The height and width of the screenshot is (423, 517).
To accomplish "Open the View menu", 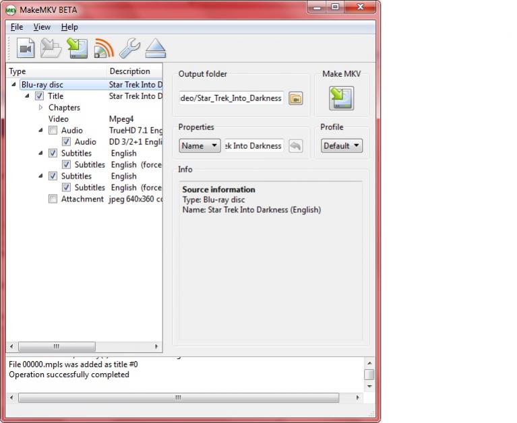I will (x=42, y=27).
